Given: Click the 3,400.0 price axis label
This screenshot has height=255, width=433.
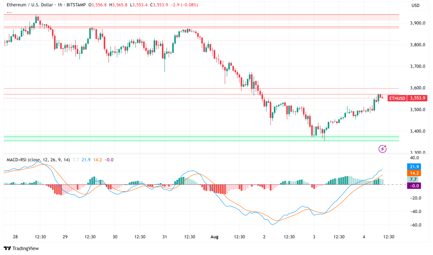Looking at the screenshot, I should (x=417, y=131).
